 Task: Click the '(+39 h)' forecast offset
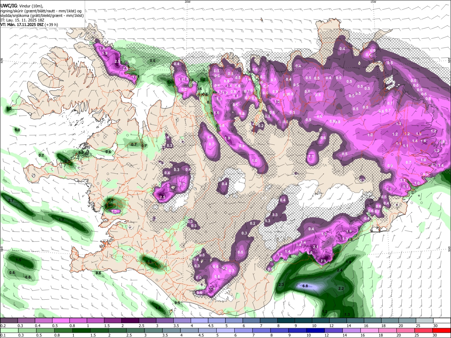51,25
